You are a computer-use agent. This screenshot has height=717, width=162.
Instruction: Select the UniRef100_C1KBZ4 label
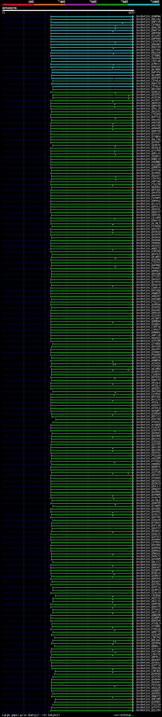click(x=148, y=374)
